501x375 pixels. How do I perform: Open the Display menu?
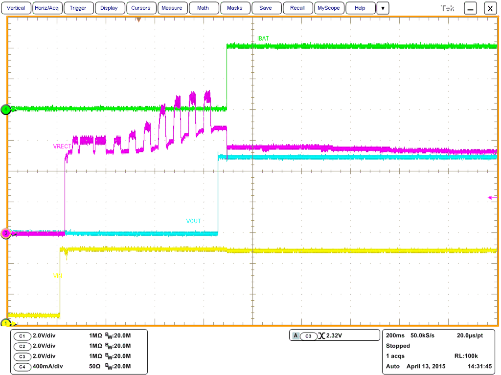(109, 8)
